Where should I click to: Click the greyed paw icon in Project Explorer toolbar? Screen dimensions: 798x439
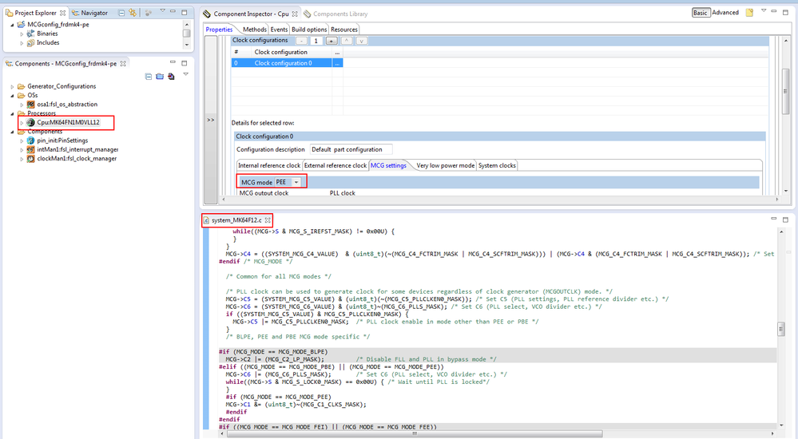pyautogui.click(x=148, y=13)
